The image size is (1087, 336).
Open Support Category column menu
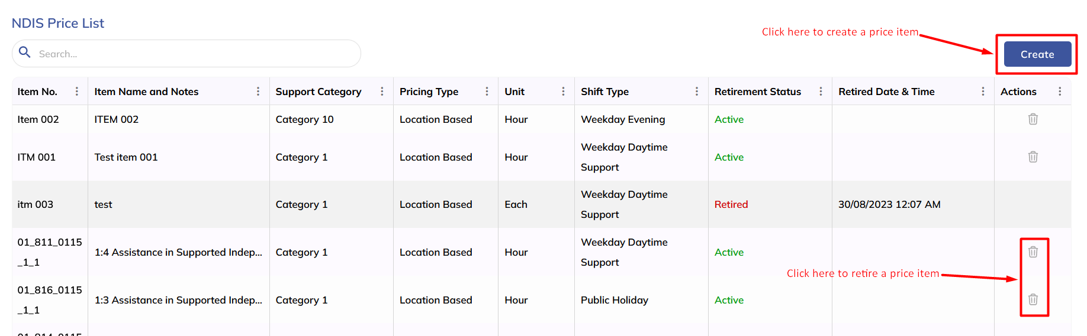tap(382, 92)
